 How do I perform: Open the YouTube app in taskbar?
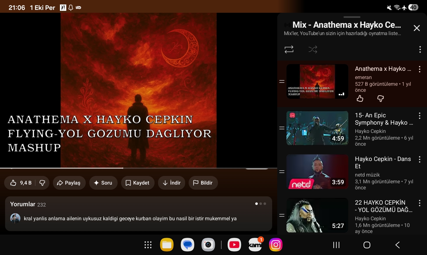coord(234,245)
